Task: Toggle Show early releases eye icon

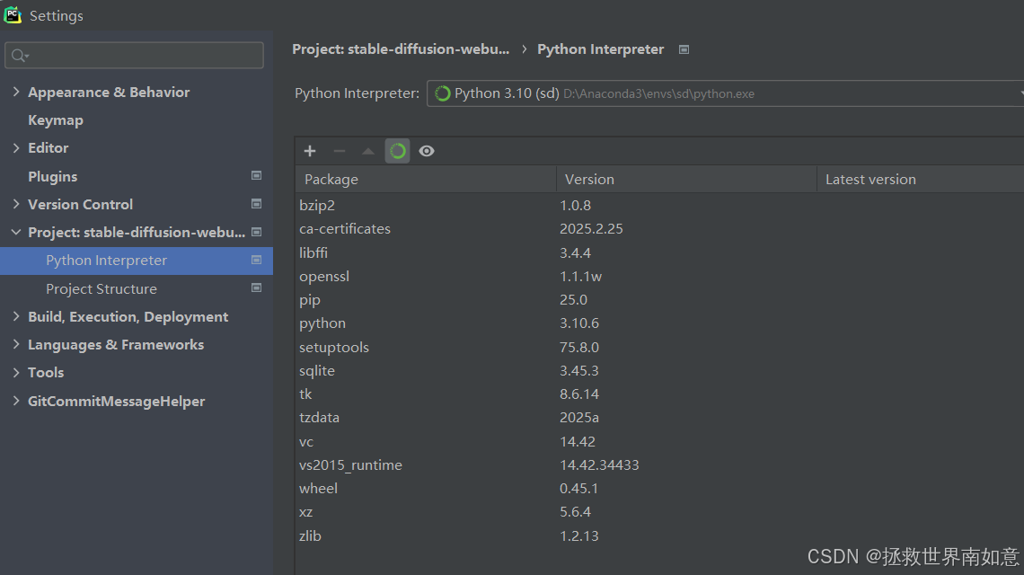Action: (x=427, y=151)
